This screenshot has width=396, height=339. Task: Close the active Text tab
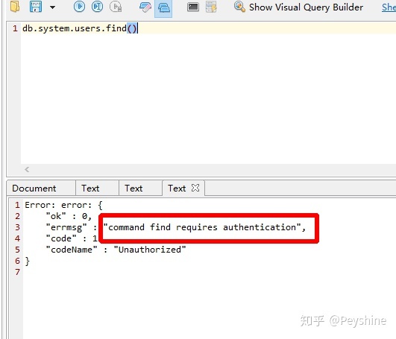pos(195,188)
